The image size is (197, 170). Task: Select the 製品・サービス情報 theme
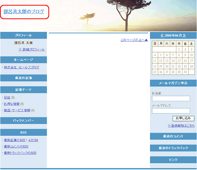(17, 110)
